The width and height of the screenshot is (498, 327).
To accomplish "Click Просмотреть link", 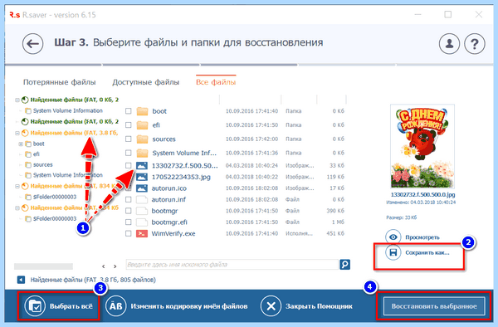I will click(422, 237).
